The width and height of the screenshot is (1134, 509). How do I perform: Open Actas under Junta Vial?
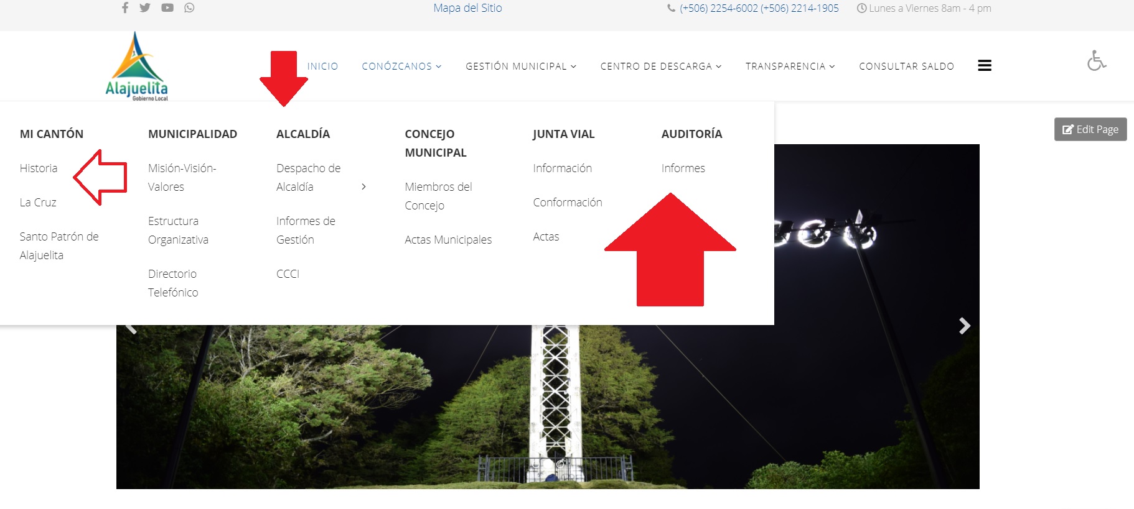tap(546, 236)
